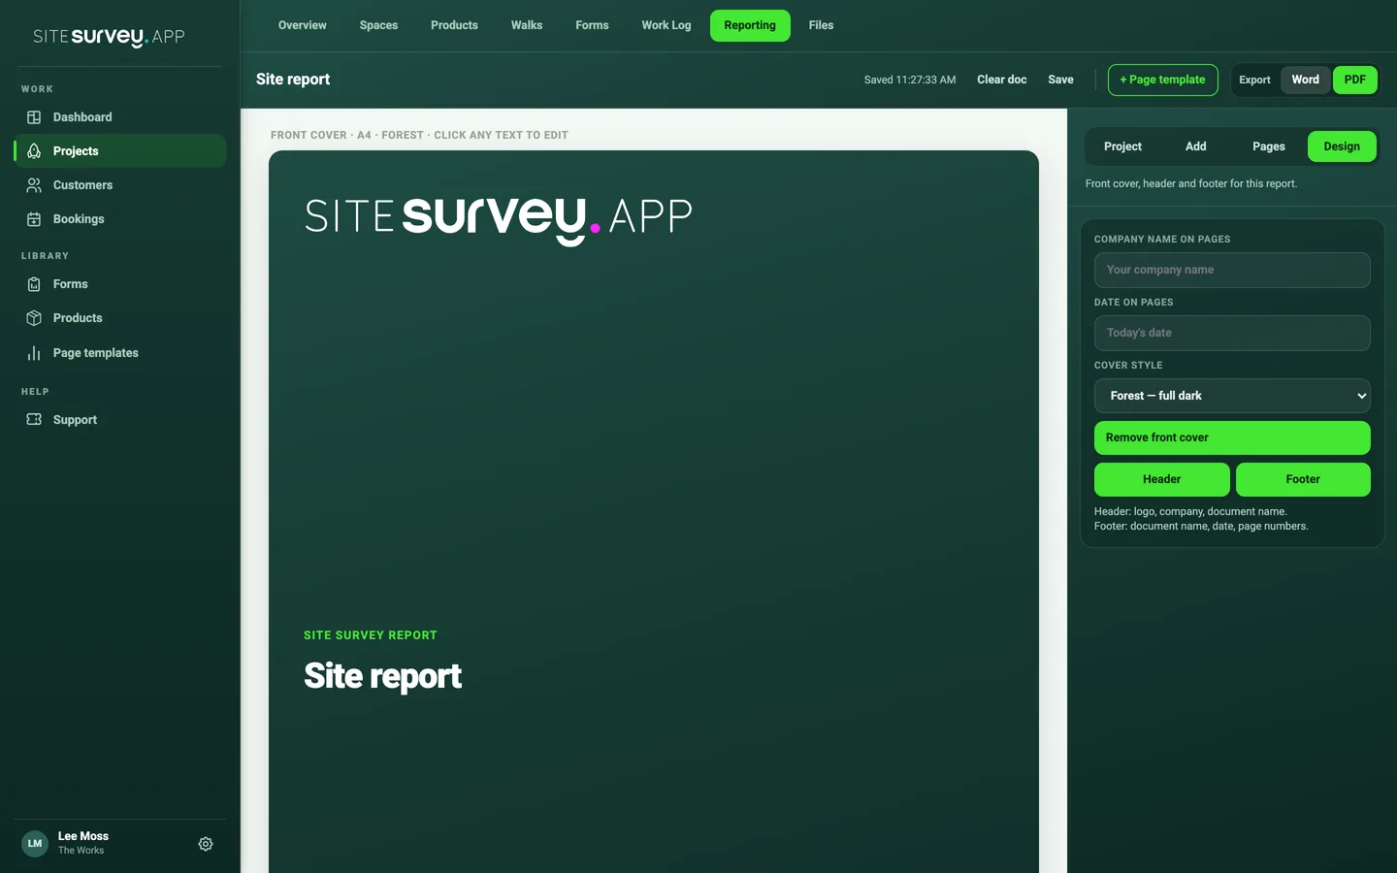Click the "Site report" cover title text
Screen dimensions: 1397x873
coord(382,676)
